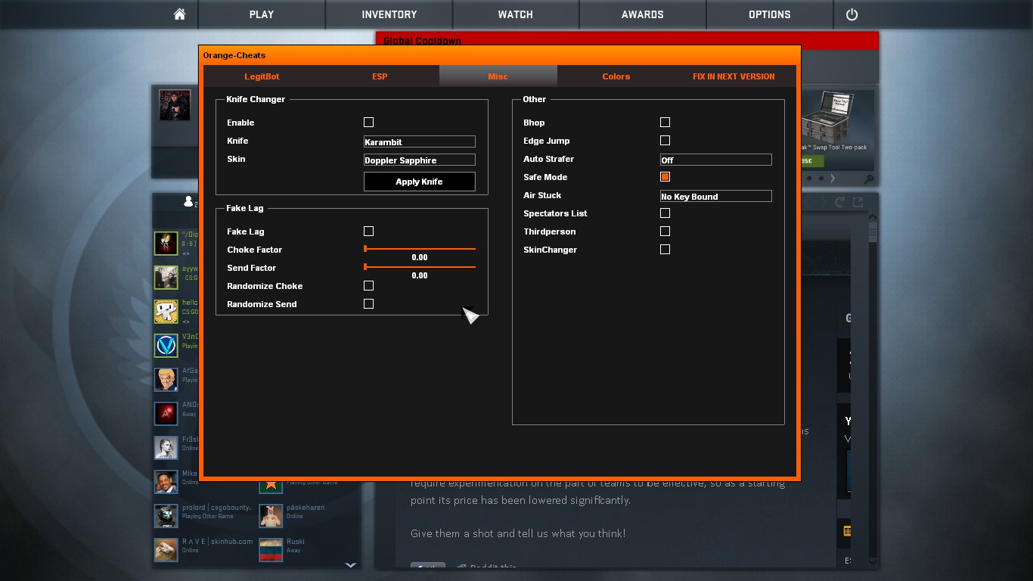Select the Fr3sh friend avatar
The height and width of the screenshot is (581, 1033).
pyautogui.click(x=166, y=448)
